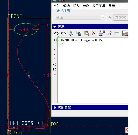This screenshot has height=135, width=138.
Task: Open the 参数 menu
Action: pos(86,6)
